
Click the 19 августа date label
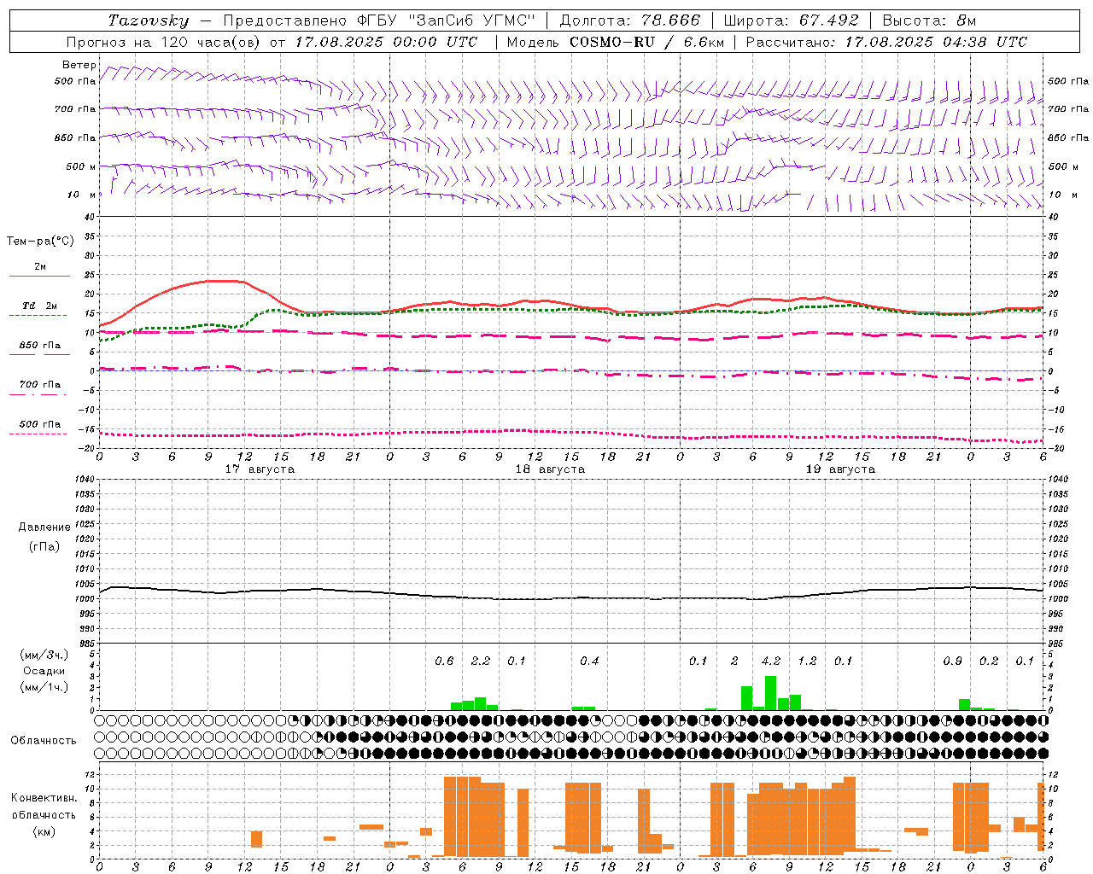pyautogui.click(x=840, y=469)
